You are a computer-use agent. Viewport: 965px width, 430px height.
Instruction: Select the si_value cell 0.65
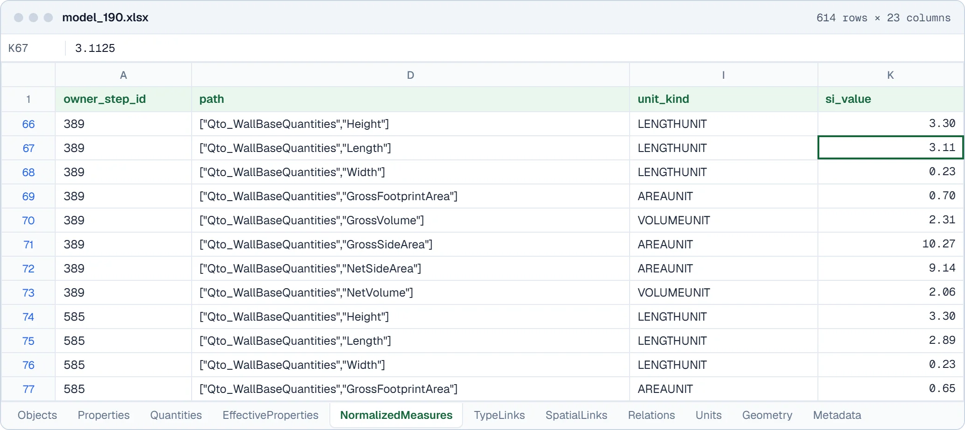890,389
